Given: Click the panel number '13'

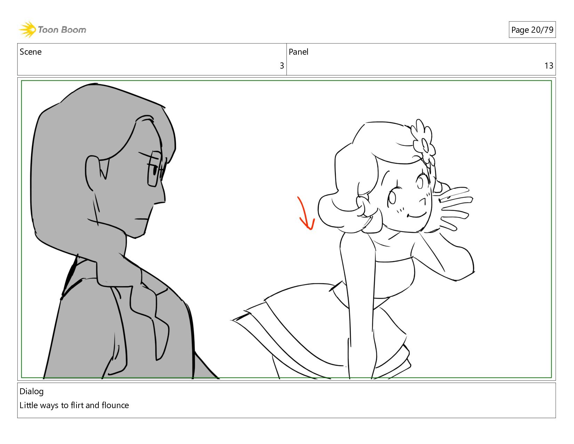Looking at the screenshot, I should [549, 66].
